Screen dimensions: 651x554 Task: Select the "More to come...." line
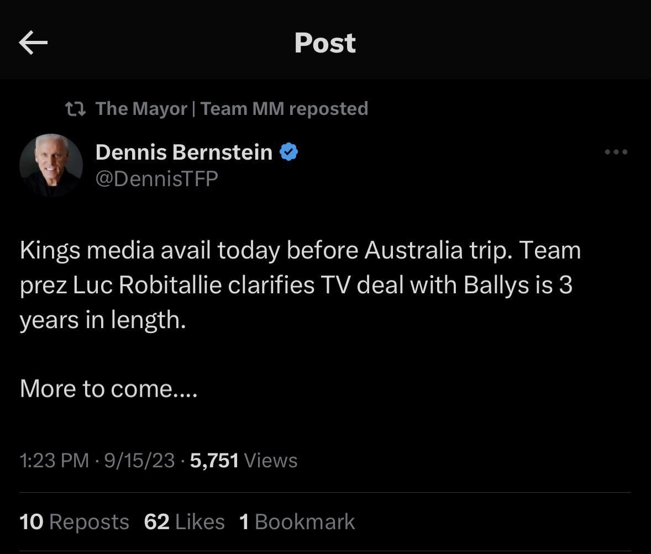click(108, 389)
